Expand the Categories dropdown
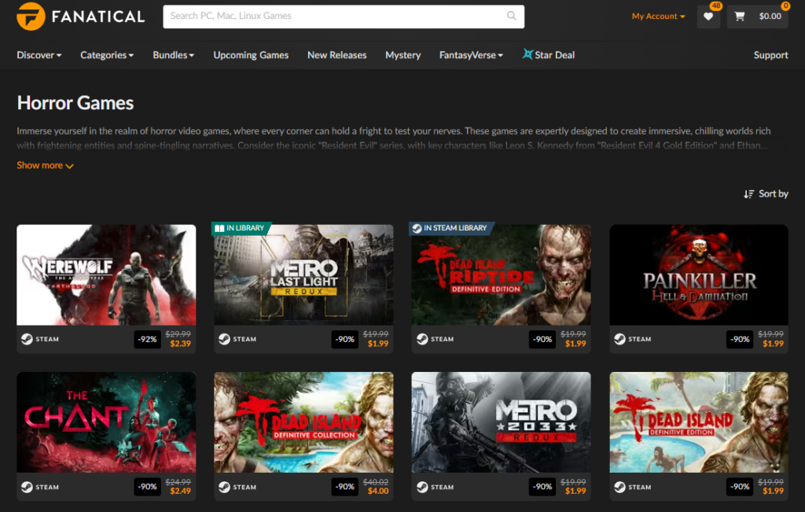 (x=107, y=55)
